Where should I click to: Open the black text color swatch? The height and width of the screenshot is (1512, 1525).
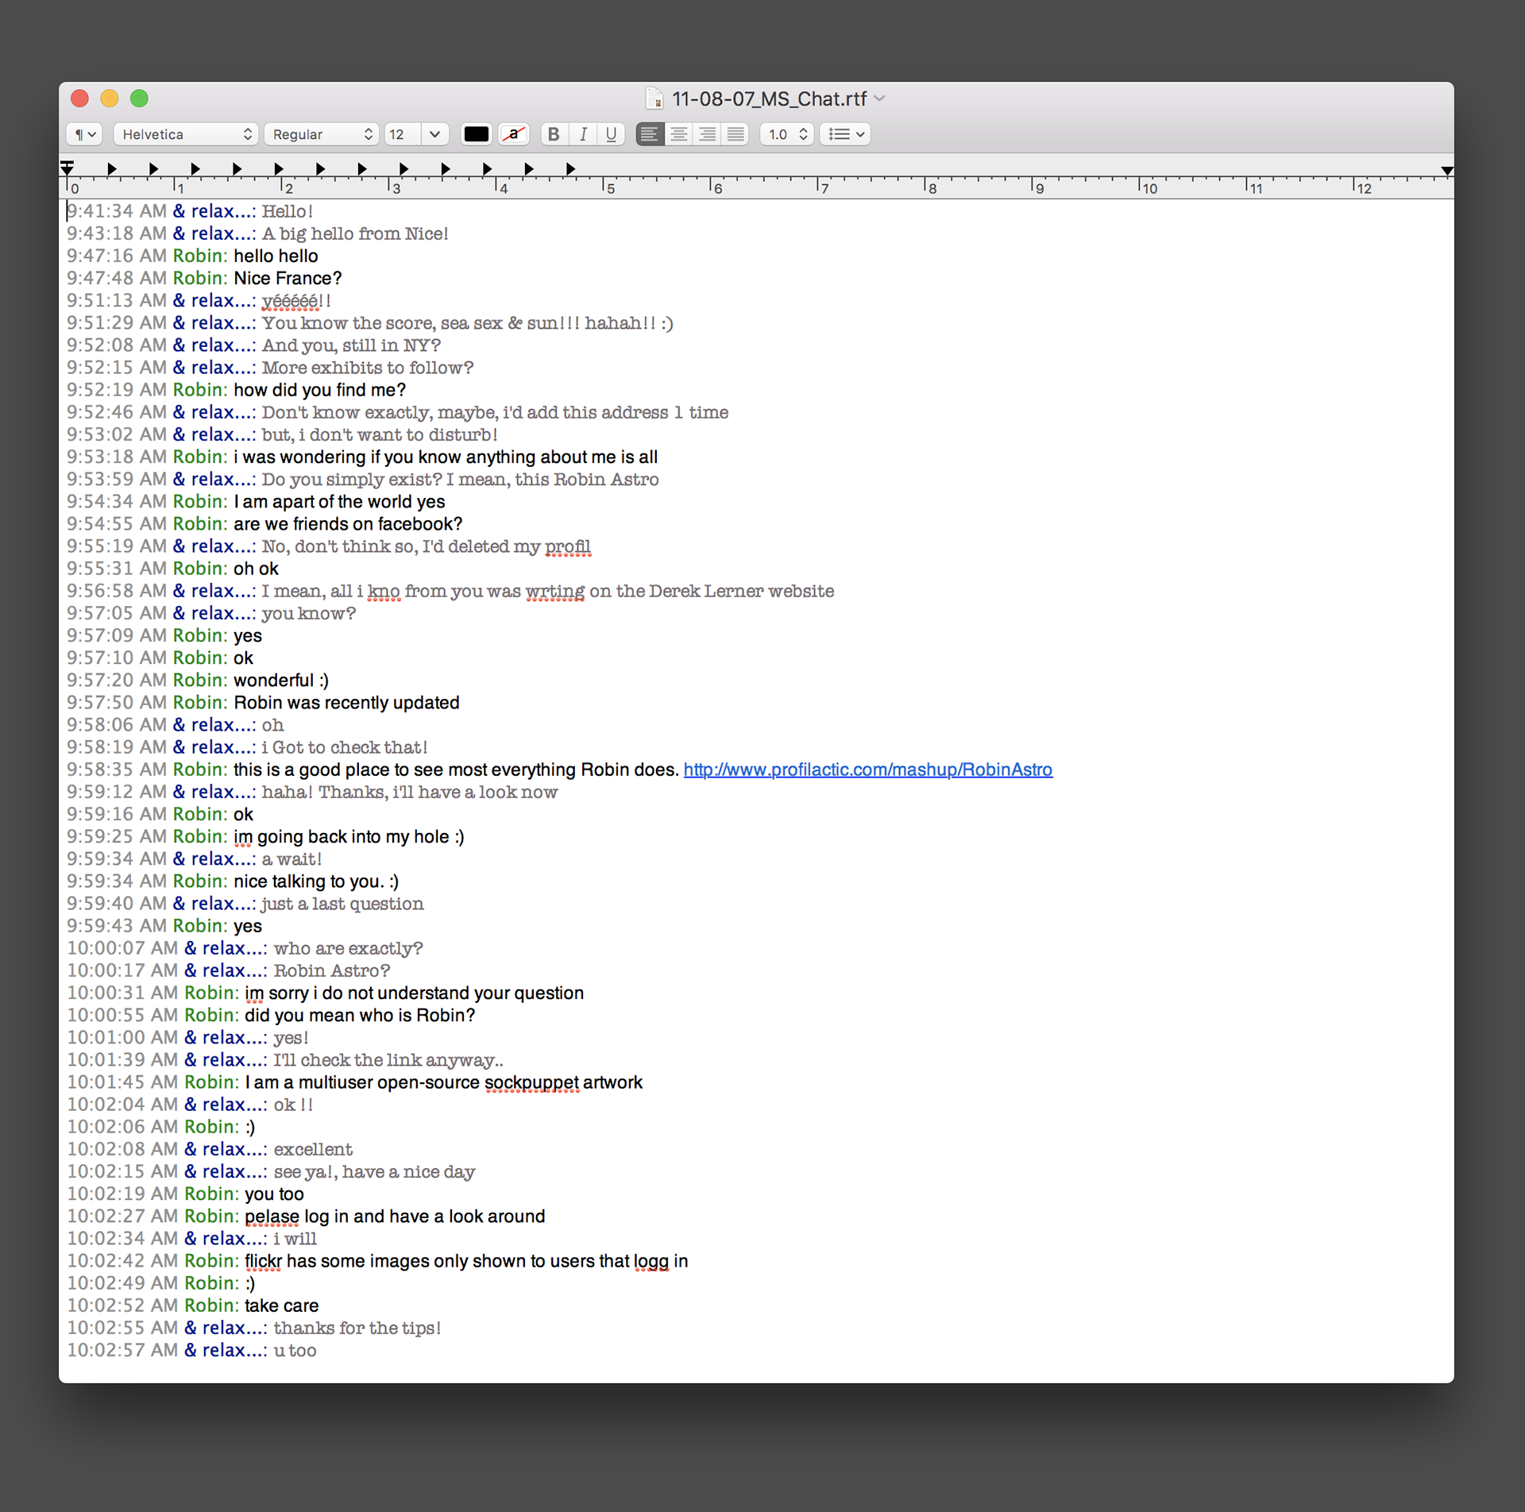point(477,134)
